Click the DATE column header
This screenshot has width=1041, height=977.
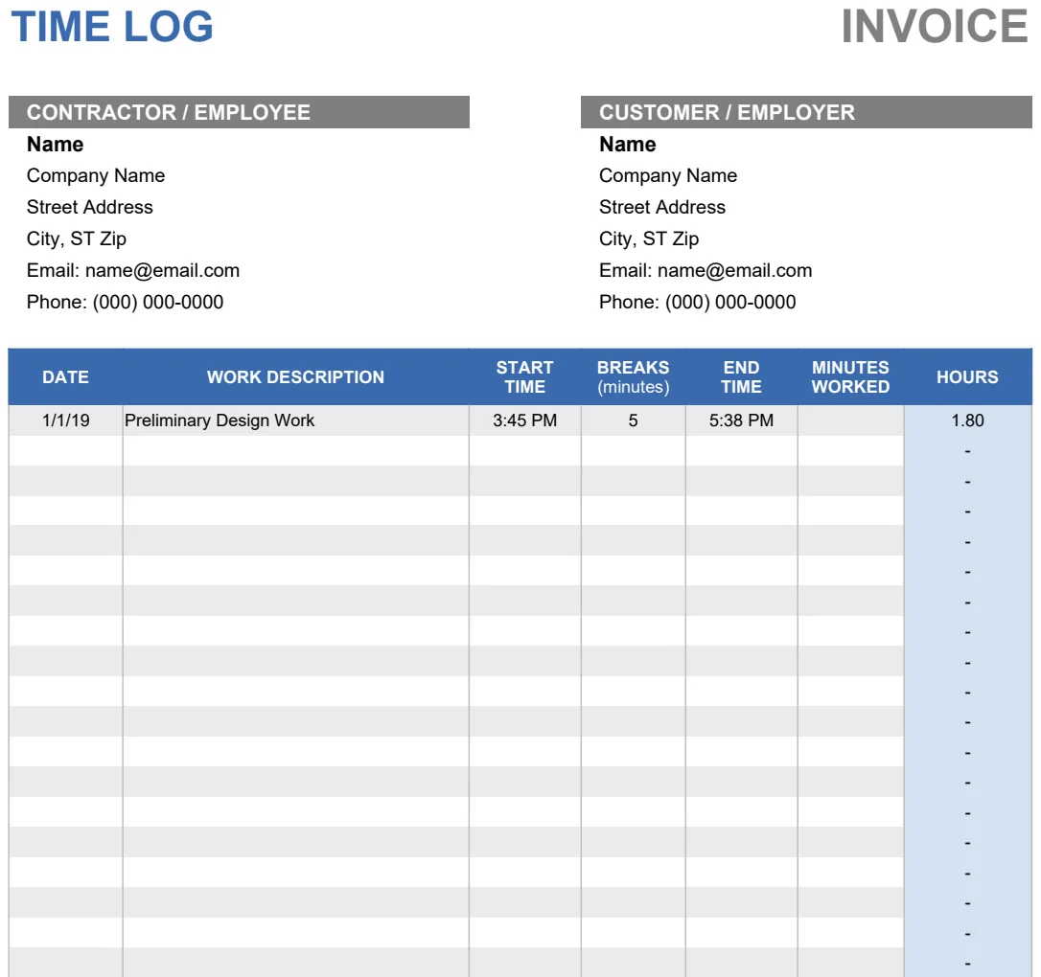66,376
